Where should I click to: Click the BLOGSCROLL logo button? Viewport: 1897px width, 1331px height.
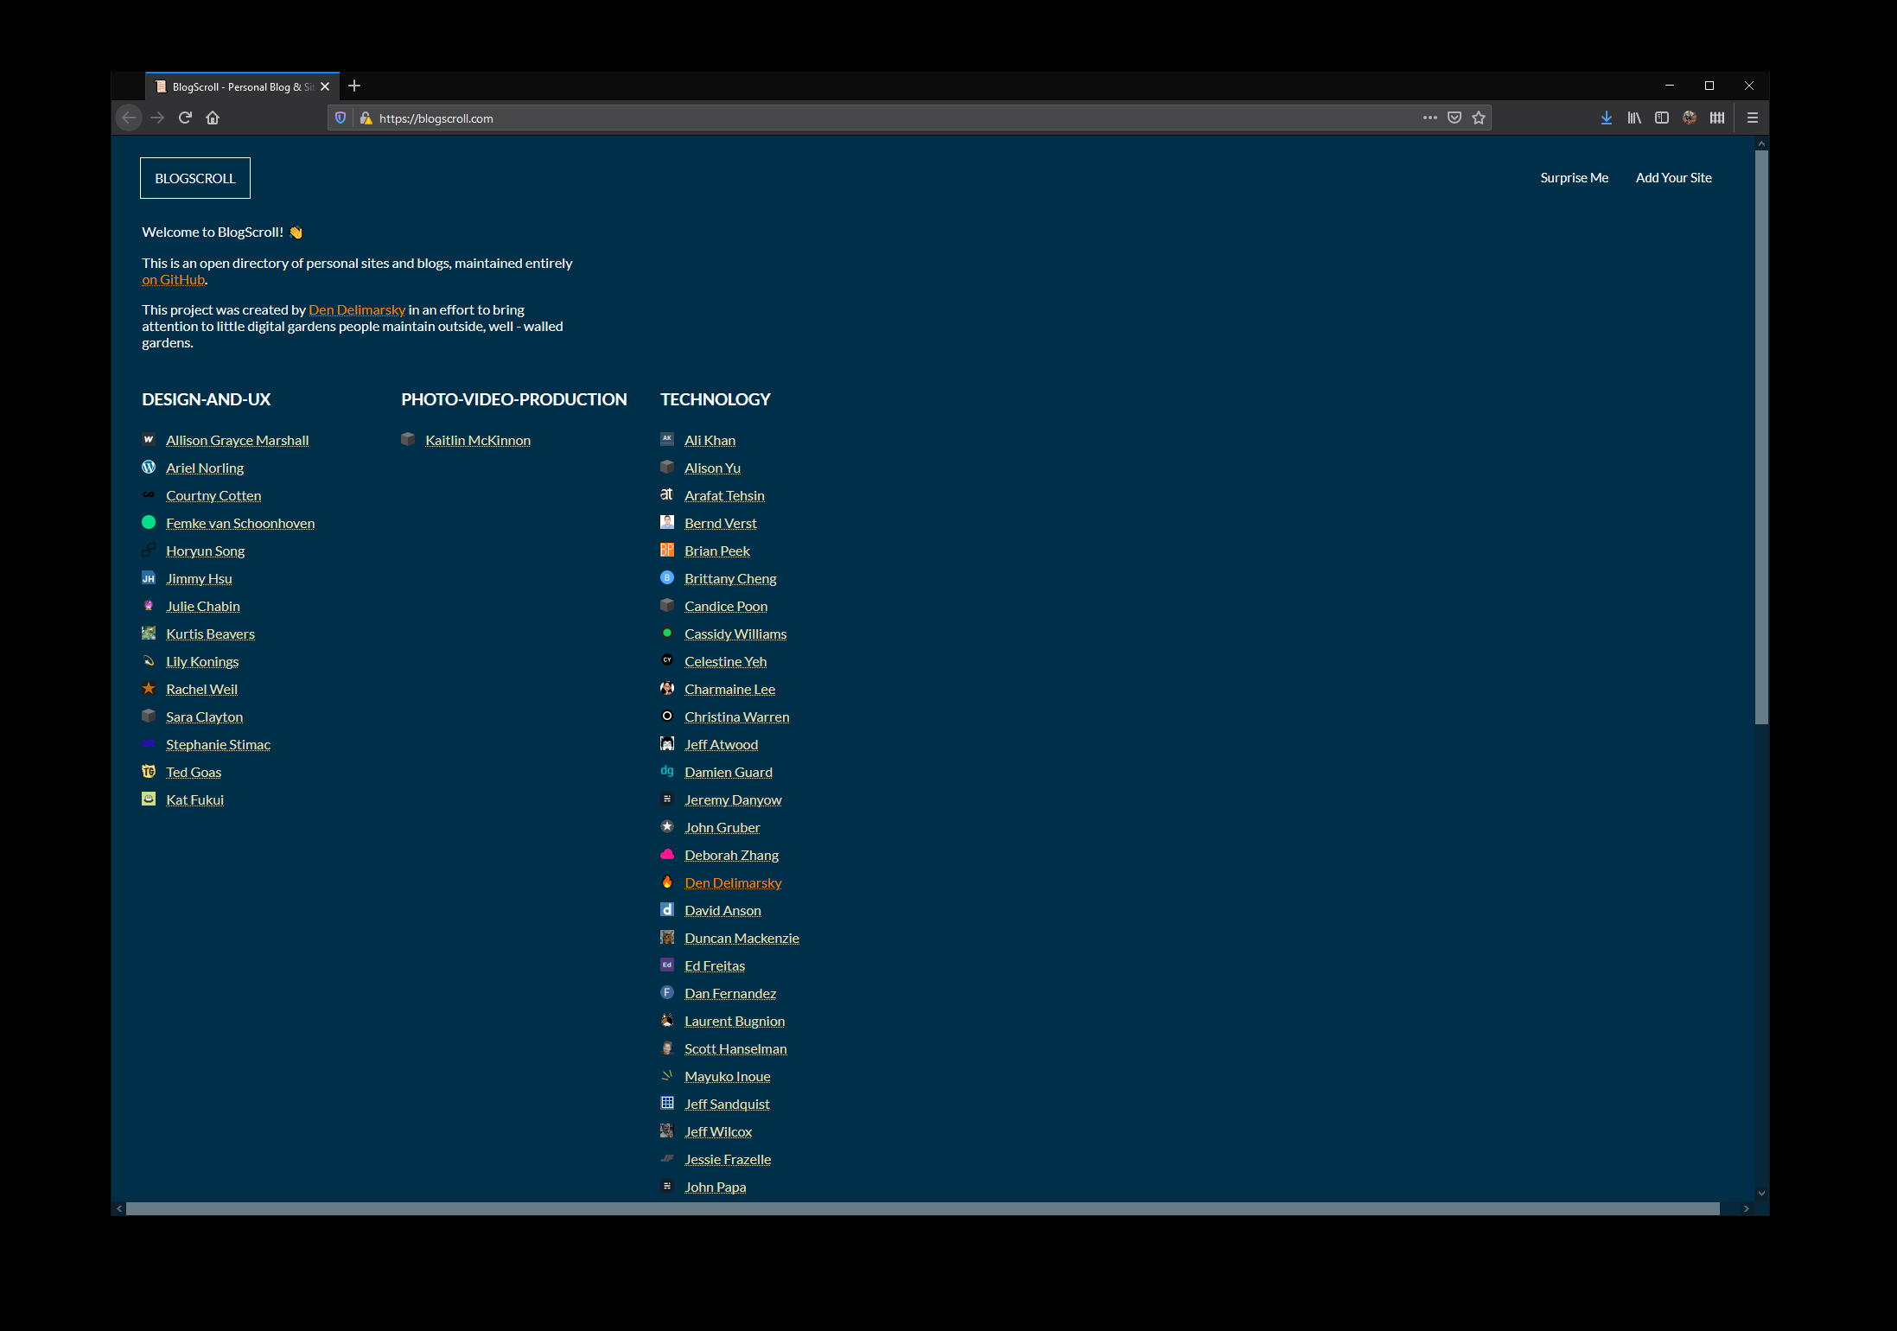click(x=195, y=178)
